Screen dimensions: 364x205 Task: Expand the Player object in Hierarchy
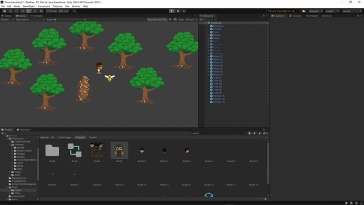click(208, 35)
